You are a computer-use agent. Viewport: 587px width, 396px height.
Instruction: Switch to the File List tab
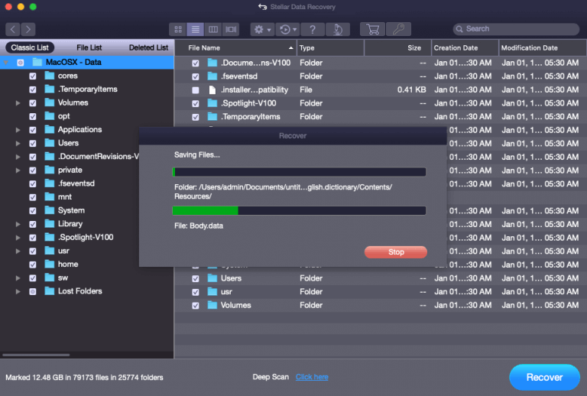pyautogui.click(x=89, y=47)
